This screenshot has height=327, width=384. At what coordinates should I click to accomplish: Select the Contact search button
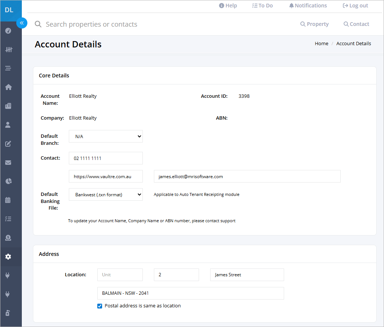(x=356, y=24)
